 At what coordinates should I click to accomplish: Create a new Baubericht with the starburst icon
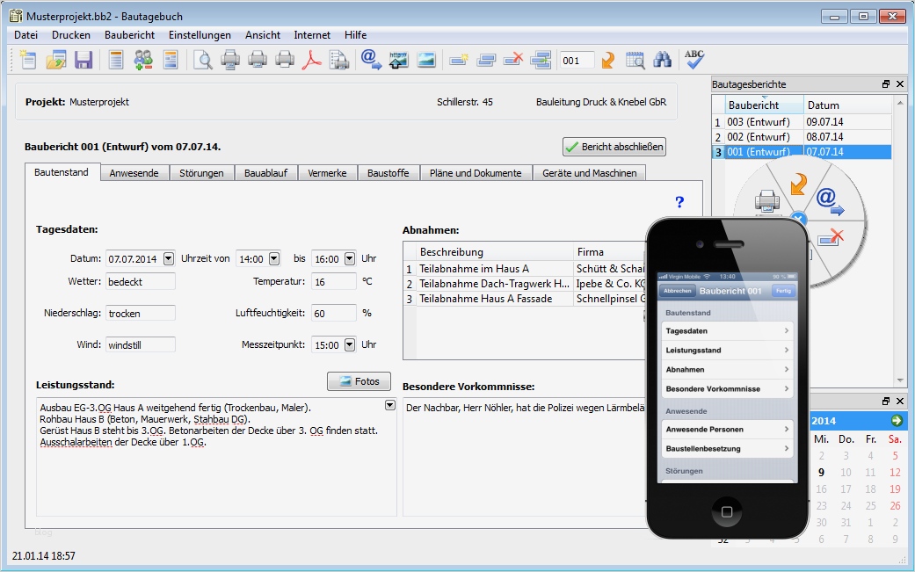(459, 60)
